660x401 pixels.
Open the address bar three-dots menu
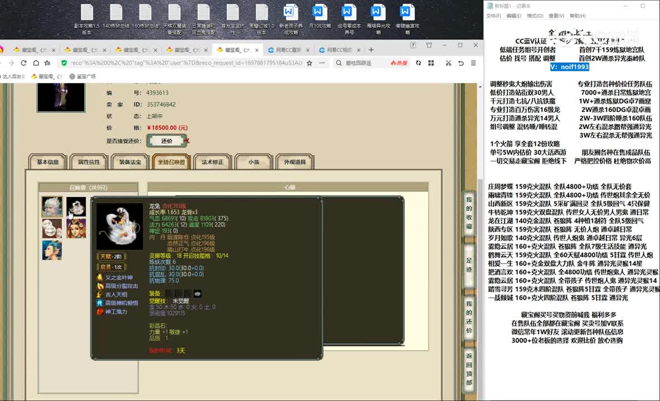tap(322, 63)
